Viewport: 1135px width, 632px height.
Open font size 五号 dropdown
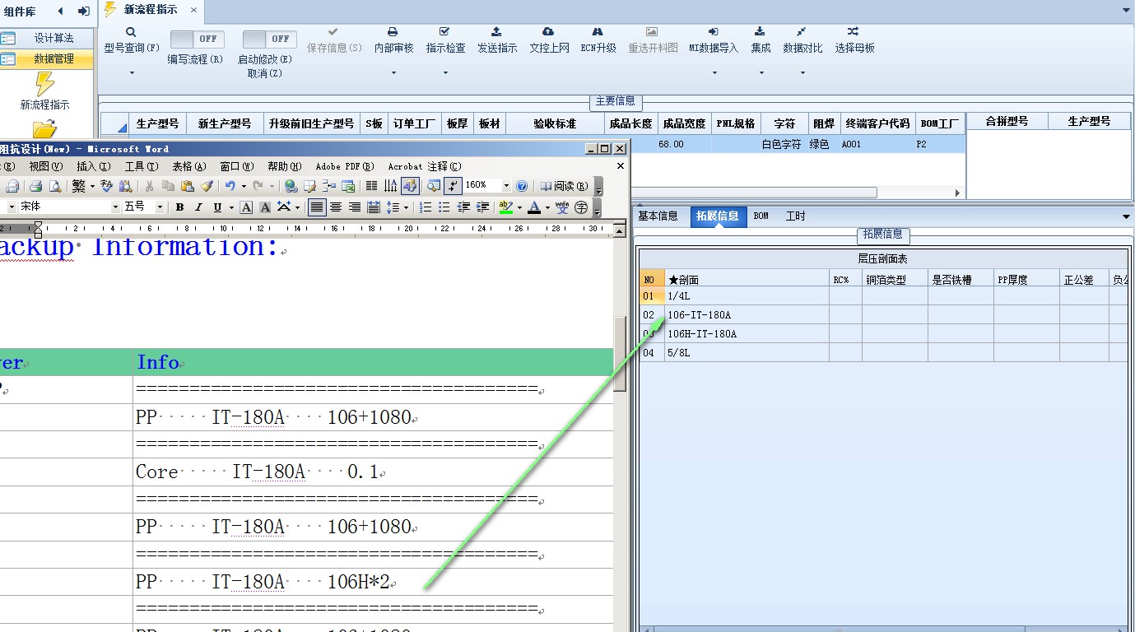(160, 207)
